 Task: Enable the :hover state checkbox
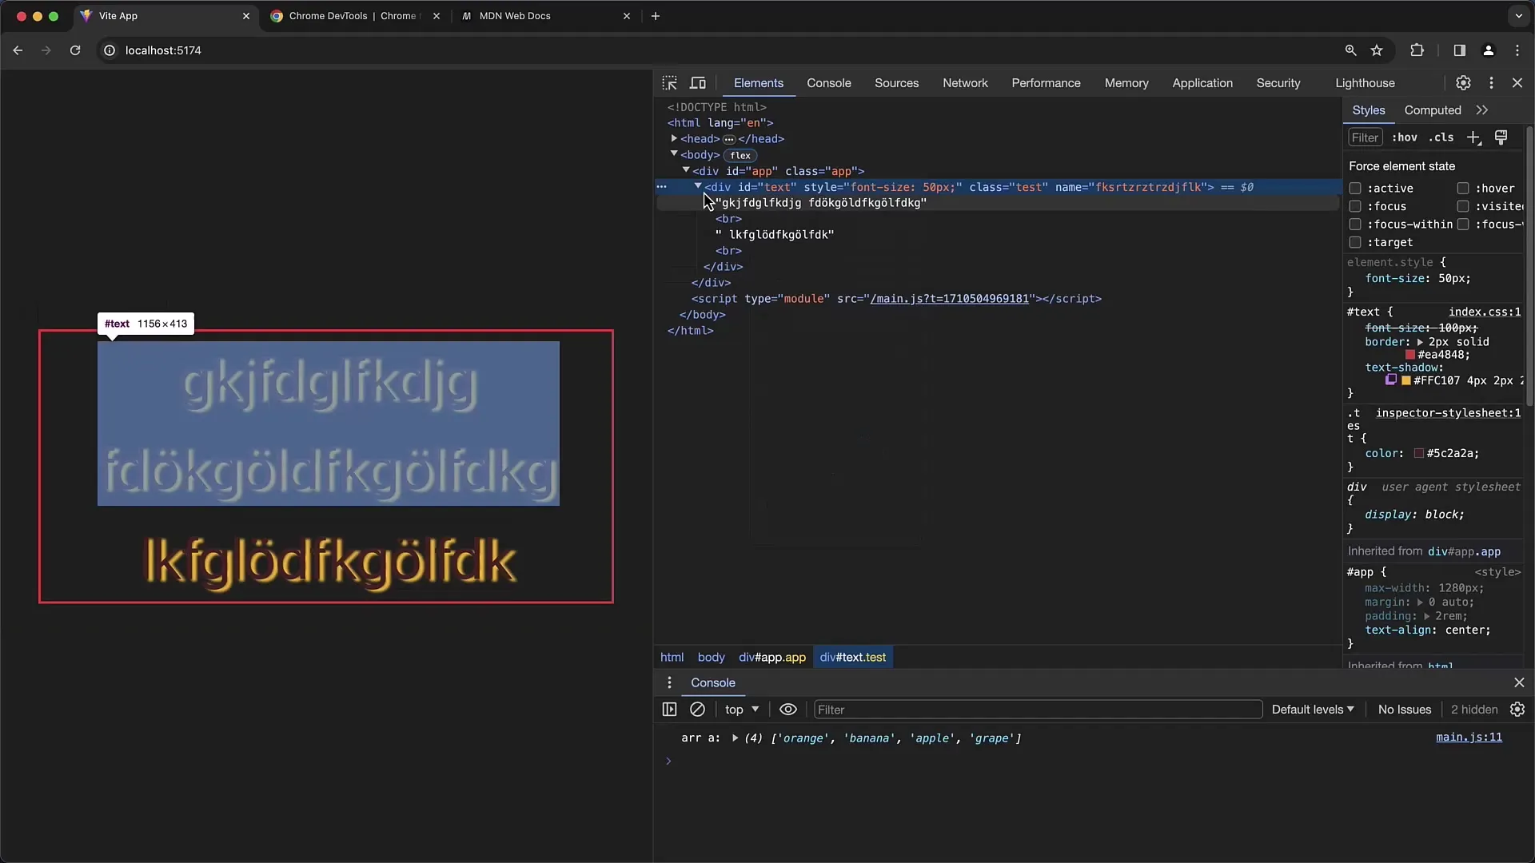click(x=1463, y=189)
